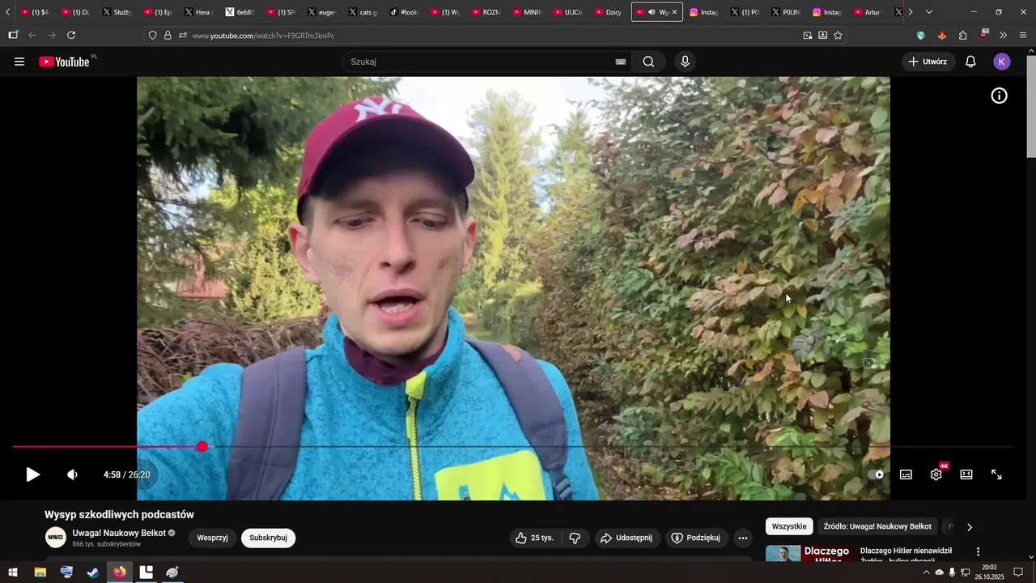This screenshot has width=1036, height=583.
Task: Toggle subtitles in the player
Action: pyautogui.click(x=906, y=474)
